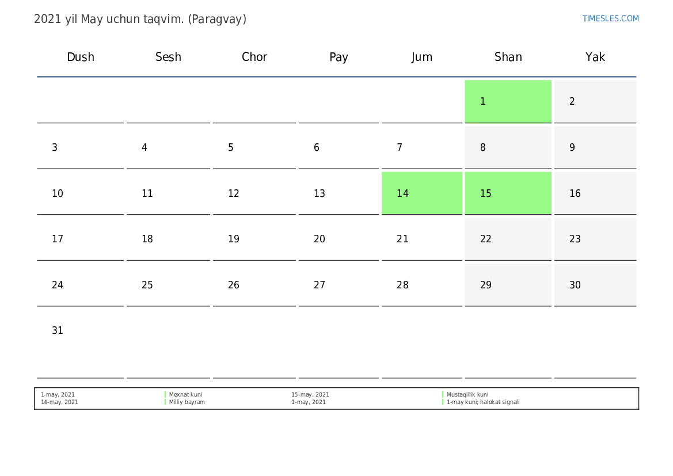Select Thursday May 20 cell

(x=339, y=239)
